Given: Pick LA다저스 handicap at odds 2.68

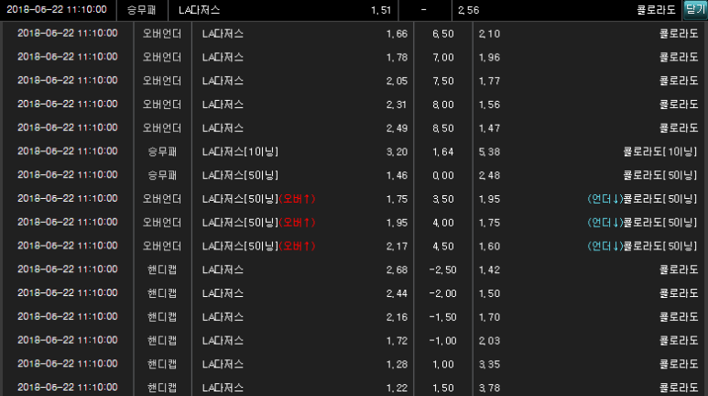Looking at the screenshot, I should point(302,269).
